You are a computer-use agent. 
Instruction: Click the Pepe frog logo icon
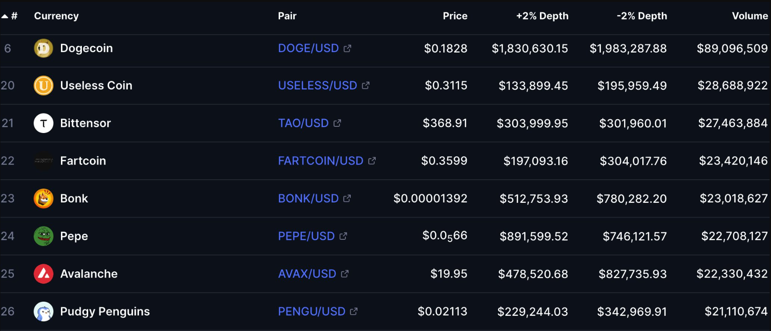click(44, 236)
